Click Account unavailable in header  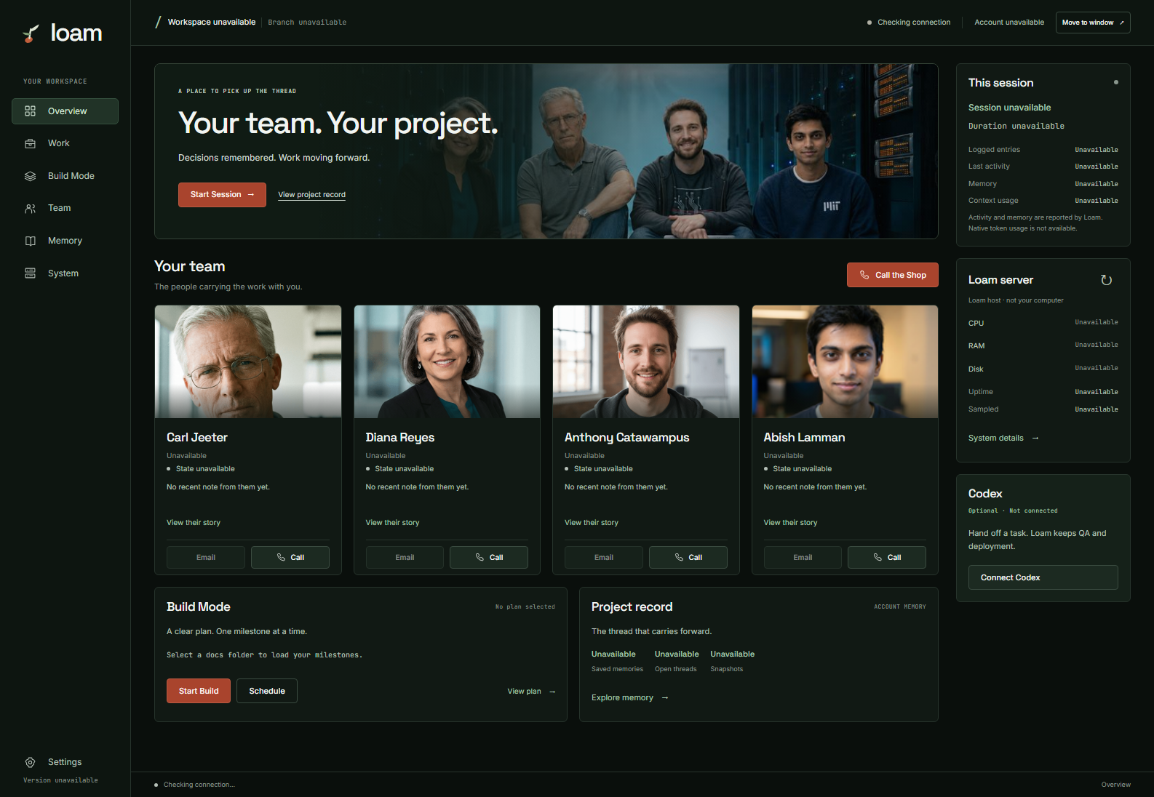pos(1009,23)
